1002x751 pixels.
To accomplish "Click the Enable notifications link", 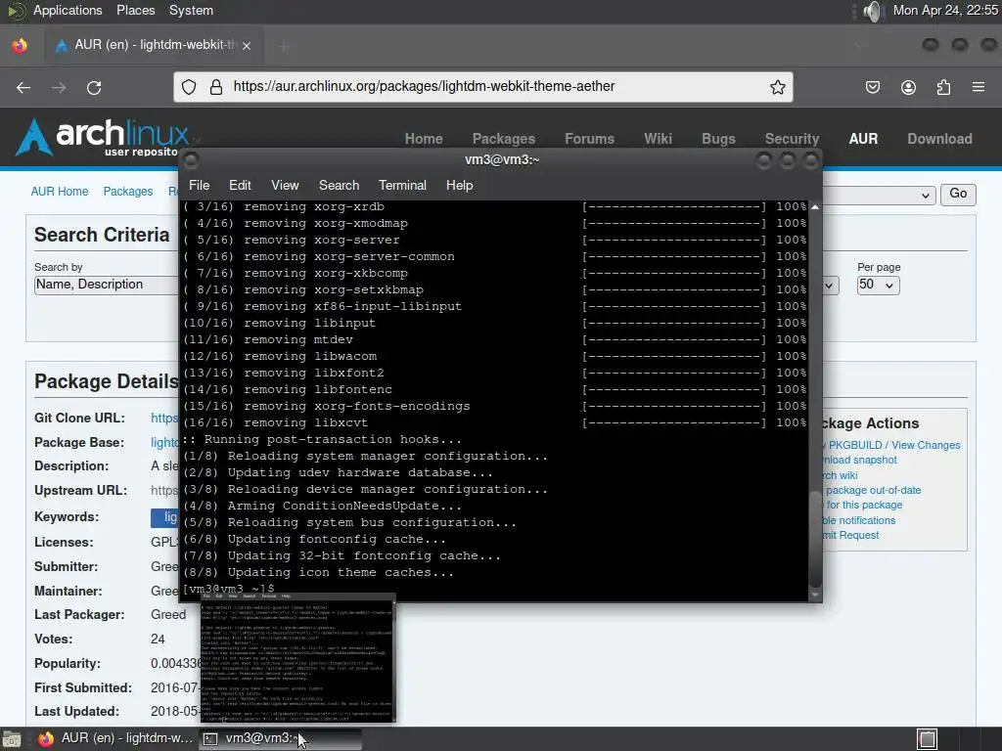I will click(859, 520).
